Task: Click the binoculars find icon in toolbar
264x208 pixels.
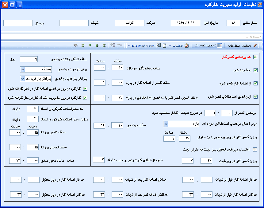Action: click(76, 45)
